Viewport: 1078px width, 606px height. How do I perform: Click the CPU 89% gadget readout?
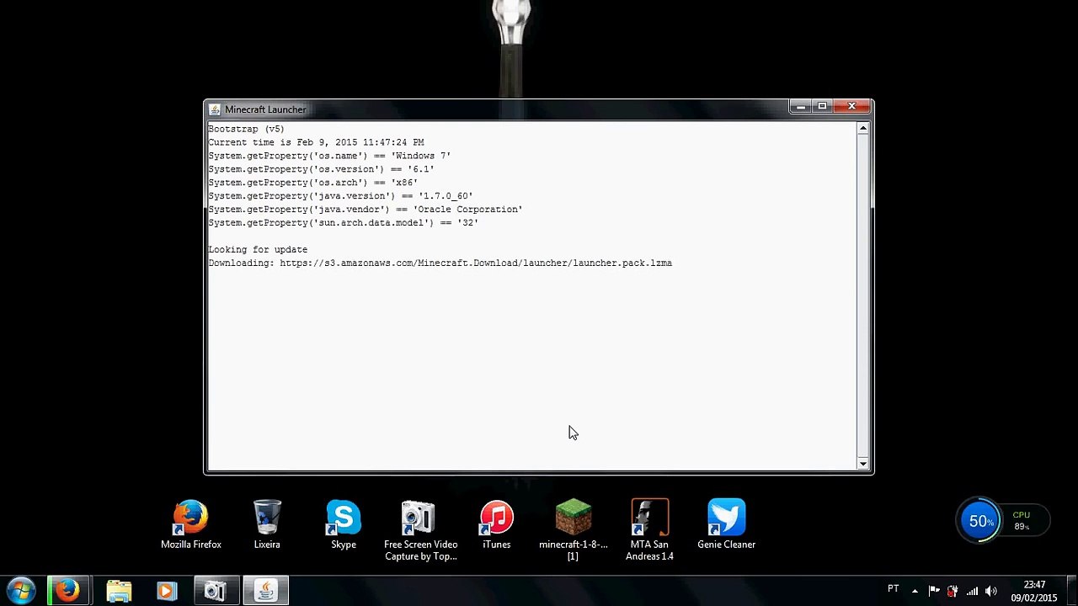[1022, 521]
